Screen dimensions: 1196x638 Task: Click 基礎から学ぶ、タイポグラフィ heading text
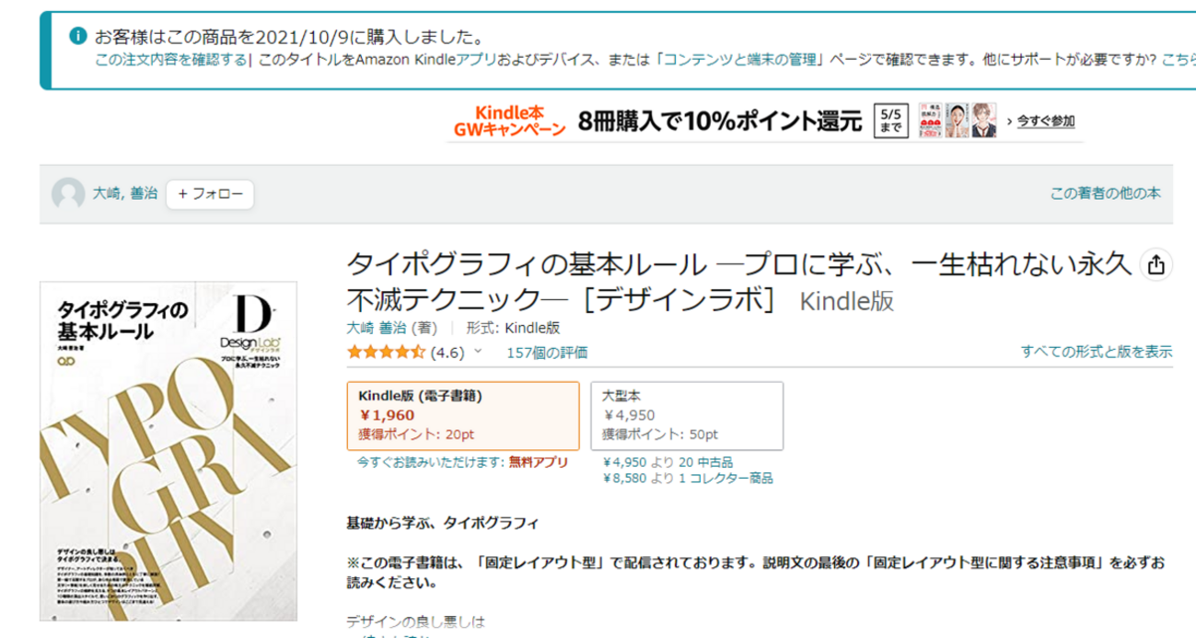441,524
